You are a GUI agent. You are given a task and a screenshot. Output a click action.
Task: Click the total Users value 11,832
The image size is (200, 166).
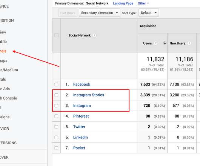coord(155,59)
